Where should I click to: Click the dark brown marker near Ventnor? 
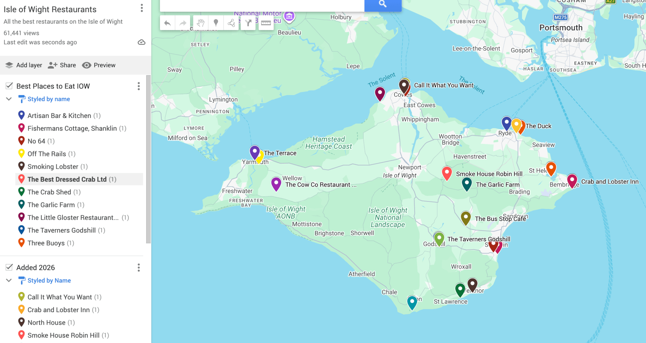point(472,284)
